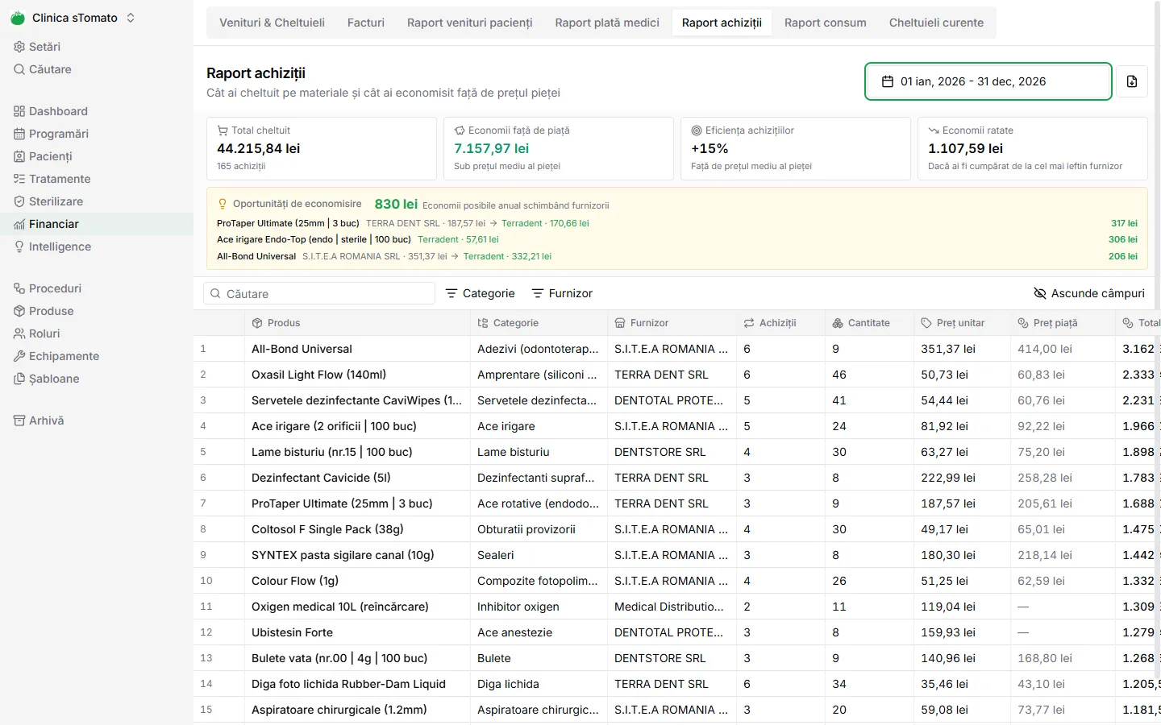Open the Furnizor filter dropdown
Viewport: 1161px width, 725px height.
coord(563,293)
